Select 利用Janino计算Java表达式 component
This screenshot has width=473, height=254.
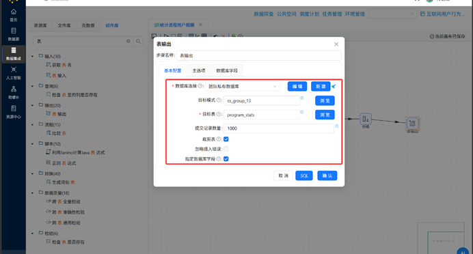pyautogui.click(x=75, y=152)
